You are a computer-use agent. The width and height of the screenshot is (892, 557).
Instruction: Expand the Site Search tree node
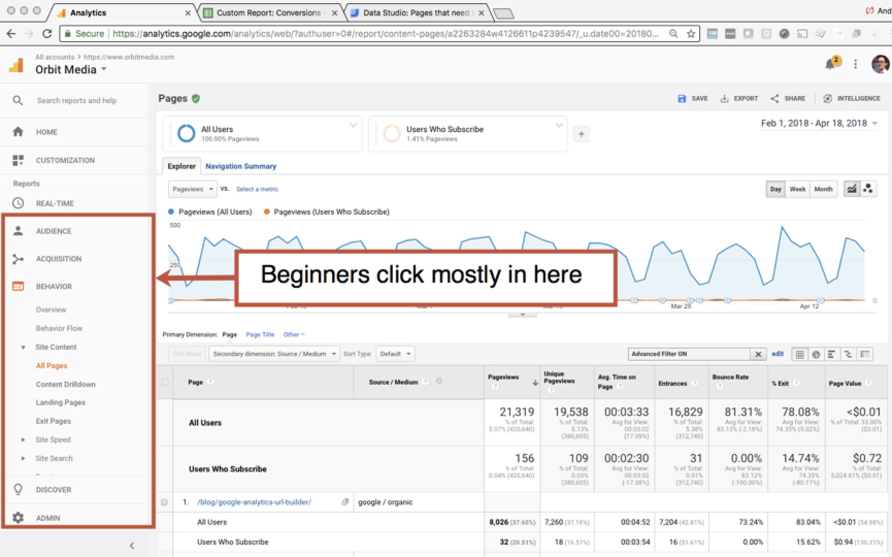[23, 458]
